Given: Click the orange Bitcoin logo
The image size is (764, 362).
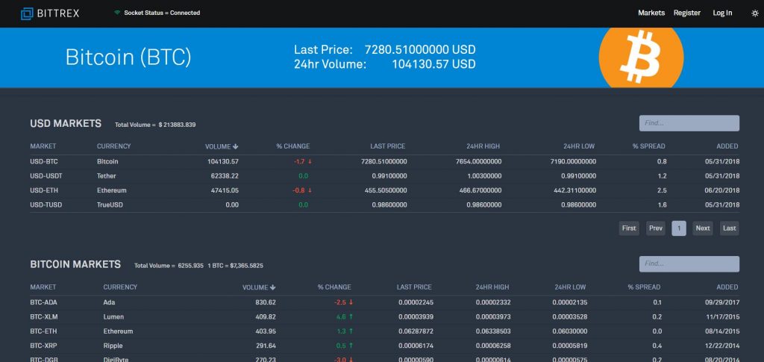Looking at the screenshot, I should click(x=641, y=57).
